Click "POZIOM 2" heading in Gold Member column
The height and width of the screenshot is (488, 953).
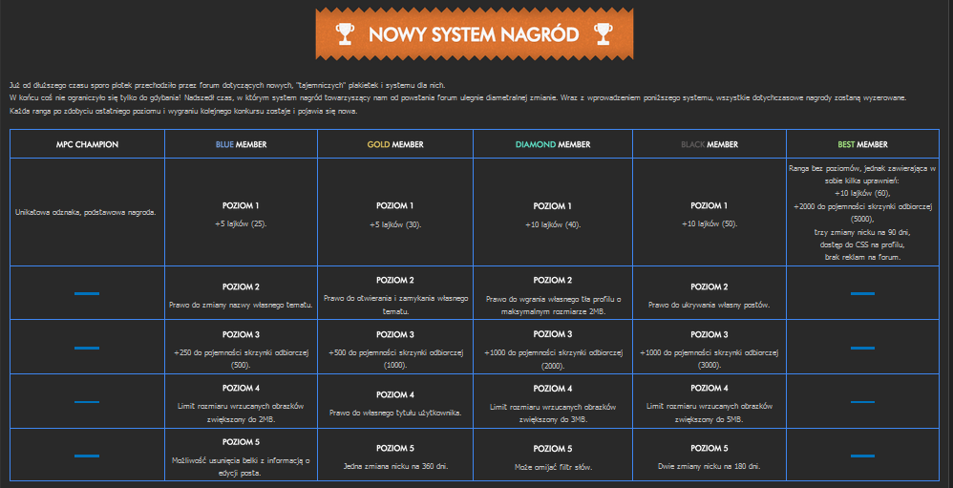(395, 280)
